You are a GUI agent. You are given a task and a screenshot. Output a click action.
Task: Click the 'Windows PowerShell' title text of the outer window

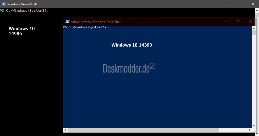coord(22,4)
